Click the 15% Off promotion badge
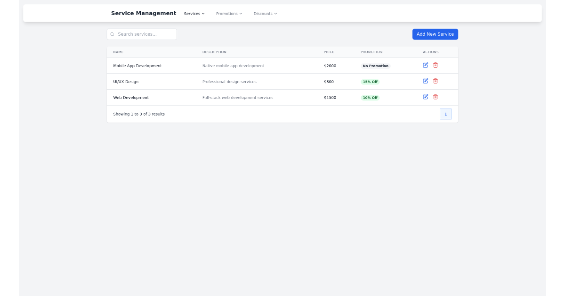This screenshot has height=296, width=565. pyautogui.click(x=370, y=81)
